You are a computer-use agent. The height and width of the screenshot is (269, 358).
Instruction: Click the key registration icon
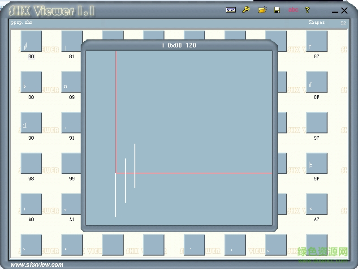246,10
